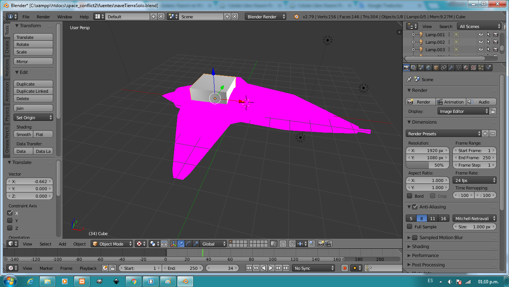Enable the Y constraint axis checkbox
This screenshot has height=287, width=509.
(x=10, y=220)
